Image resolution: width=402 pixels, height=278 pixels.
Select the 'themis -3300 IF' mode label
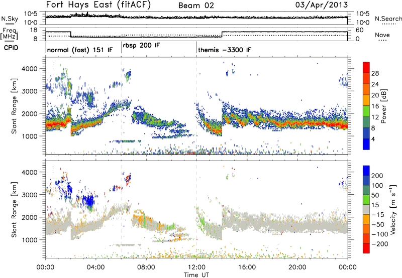225,50
